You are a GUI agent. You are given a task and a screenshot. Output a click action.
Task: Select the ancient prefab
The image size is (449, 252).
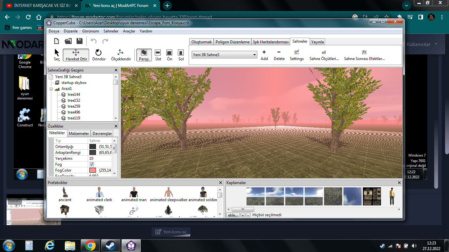65,195
